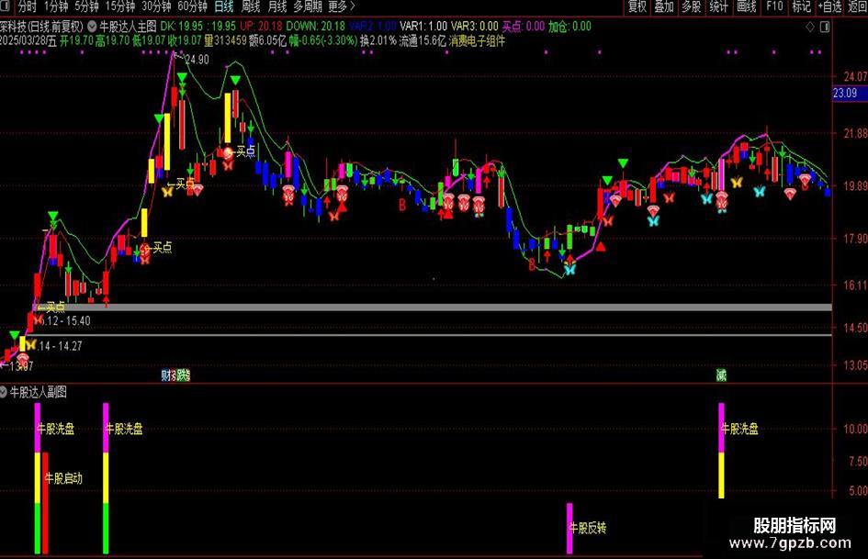Click the butterfly marker beside 14.14 - 14.27 label
Viewport: 868px width, 559px height.
(x=30, y=344)
